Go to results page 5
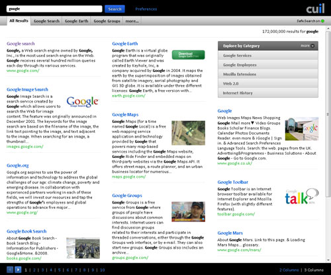Viewport: 331px width, 275px height. tap(60, 270)
